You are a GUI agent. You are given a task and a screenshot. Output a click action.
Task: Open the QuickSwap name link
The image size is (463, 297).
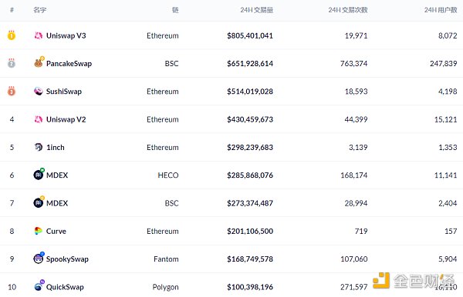pyautogui.click(x=65, y=287)
